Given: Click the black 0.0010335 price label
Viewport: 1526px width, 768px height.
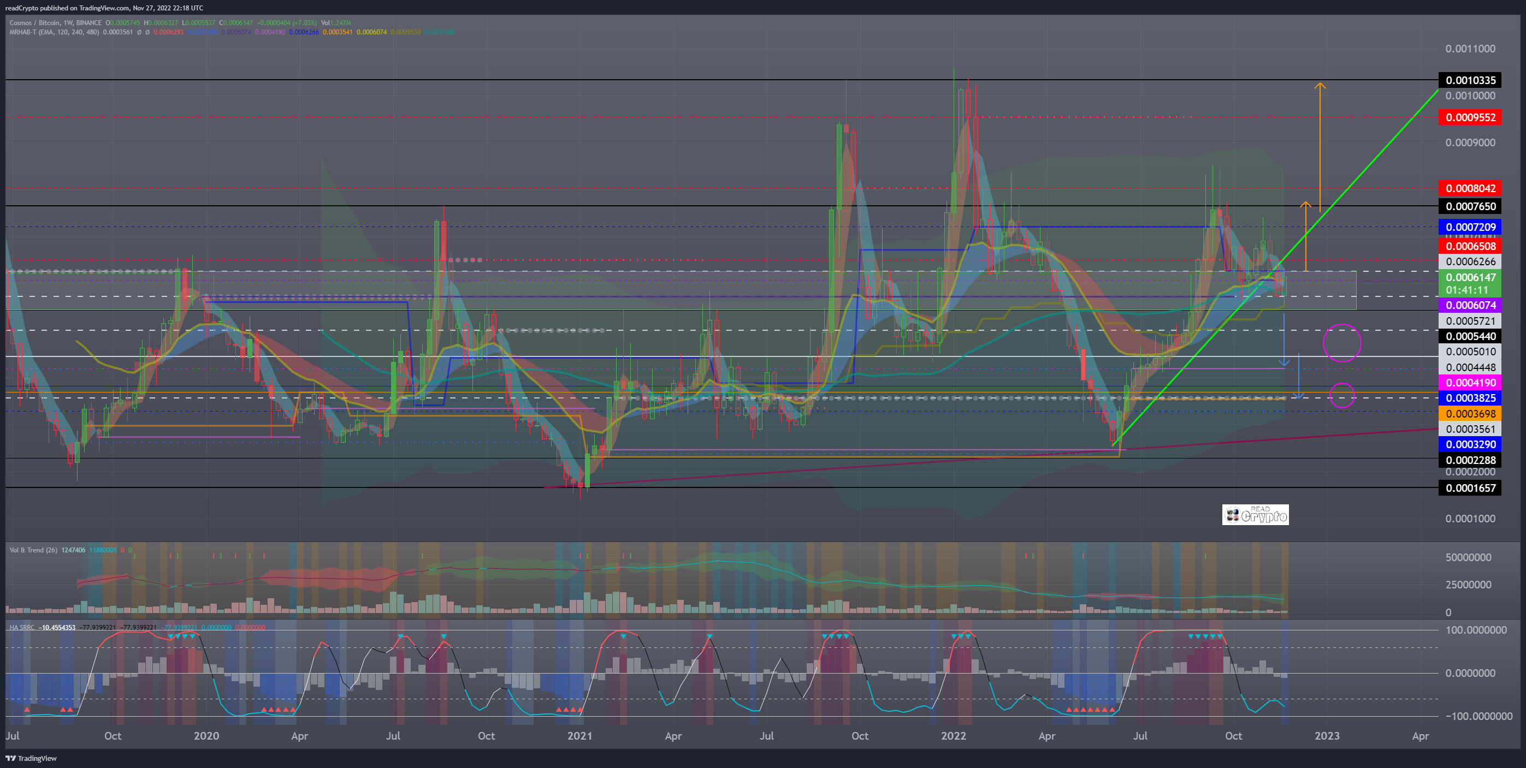Looking at the screenshot, I should (1470, 80).
